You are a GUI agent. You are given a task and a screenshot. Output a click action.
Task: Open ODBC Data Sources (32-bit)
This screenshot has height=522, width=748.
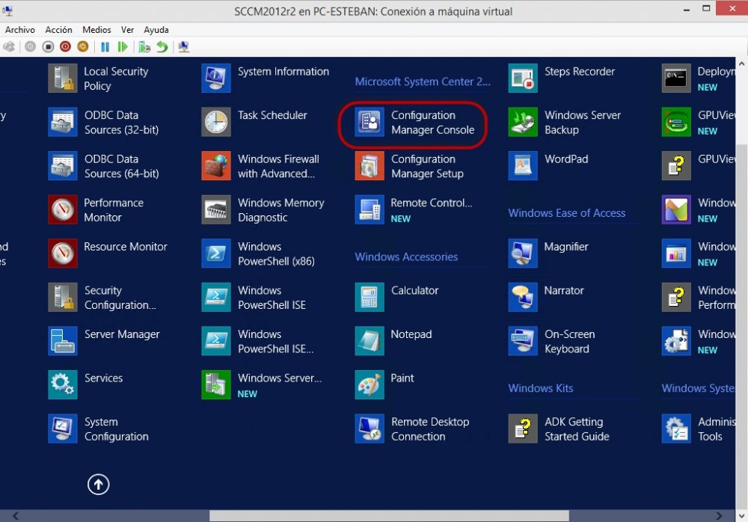(103, 122)
